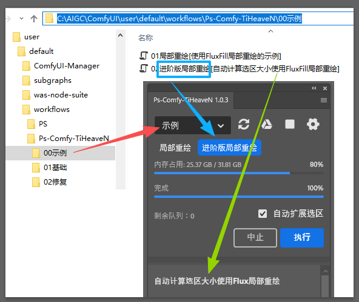Screen dimensions: 359x302
Task: Click the script icon of the 01局部重绘 file
Action: (x=144, y=56)
